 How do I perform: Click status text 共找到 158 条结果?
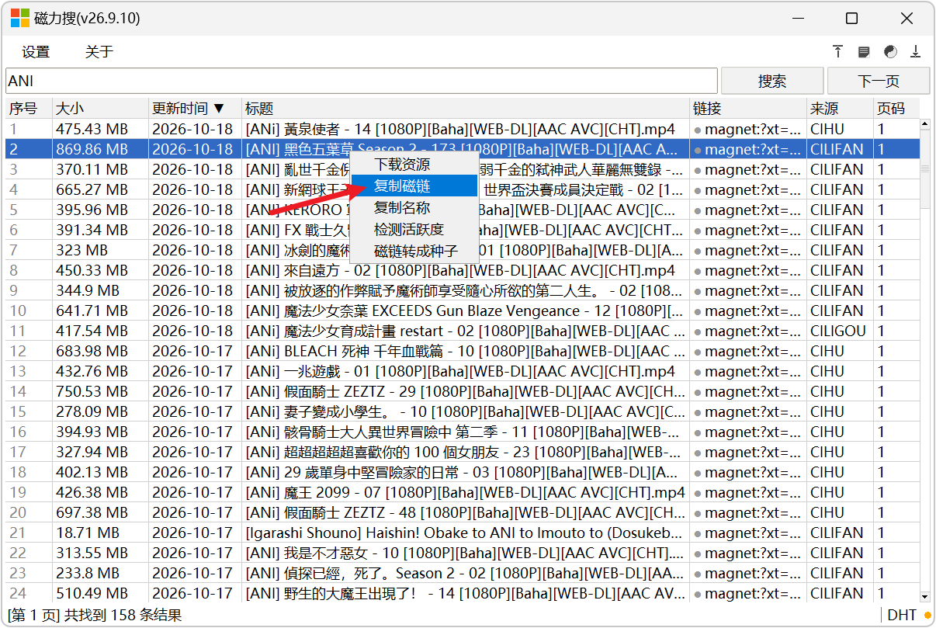(x=123, y=616)
